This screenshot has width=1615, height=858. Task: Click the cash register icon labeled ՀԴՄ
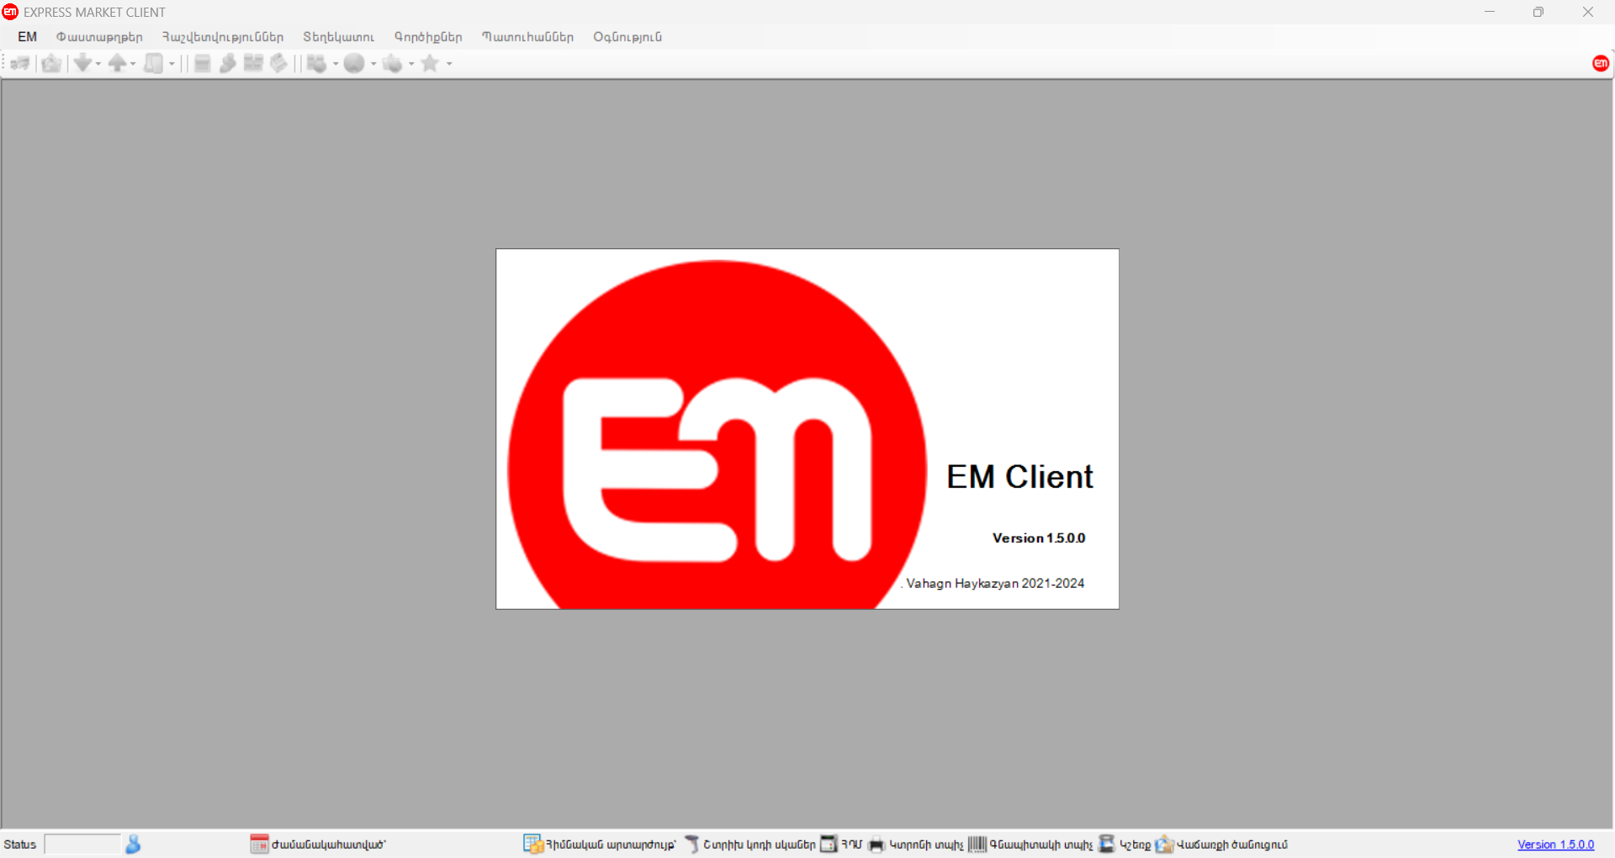coord(829,844)
